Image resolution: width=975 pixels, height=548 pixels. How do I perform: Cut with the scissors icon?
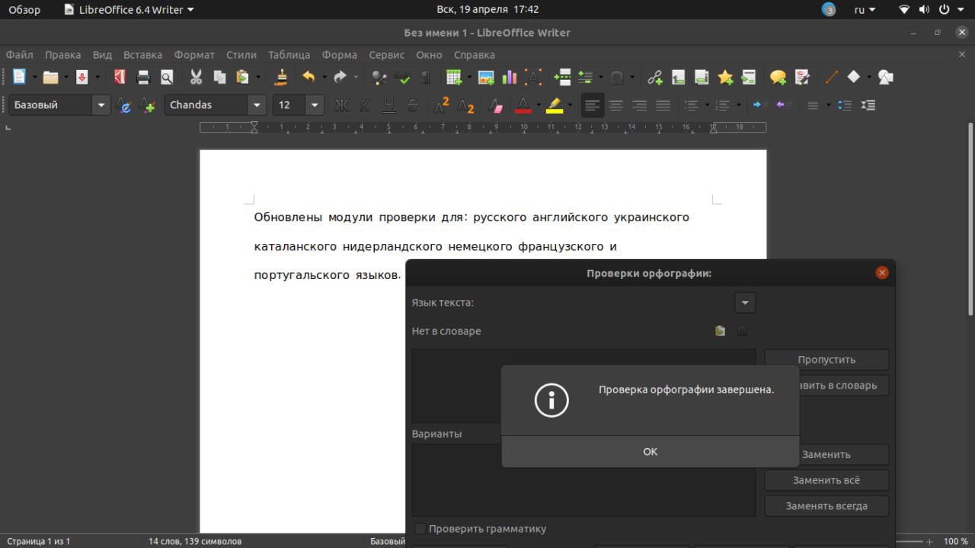196,77
